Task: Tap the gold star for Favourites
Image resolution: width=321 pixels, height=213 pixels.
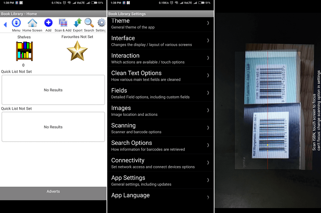Action: 77,50
